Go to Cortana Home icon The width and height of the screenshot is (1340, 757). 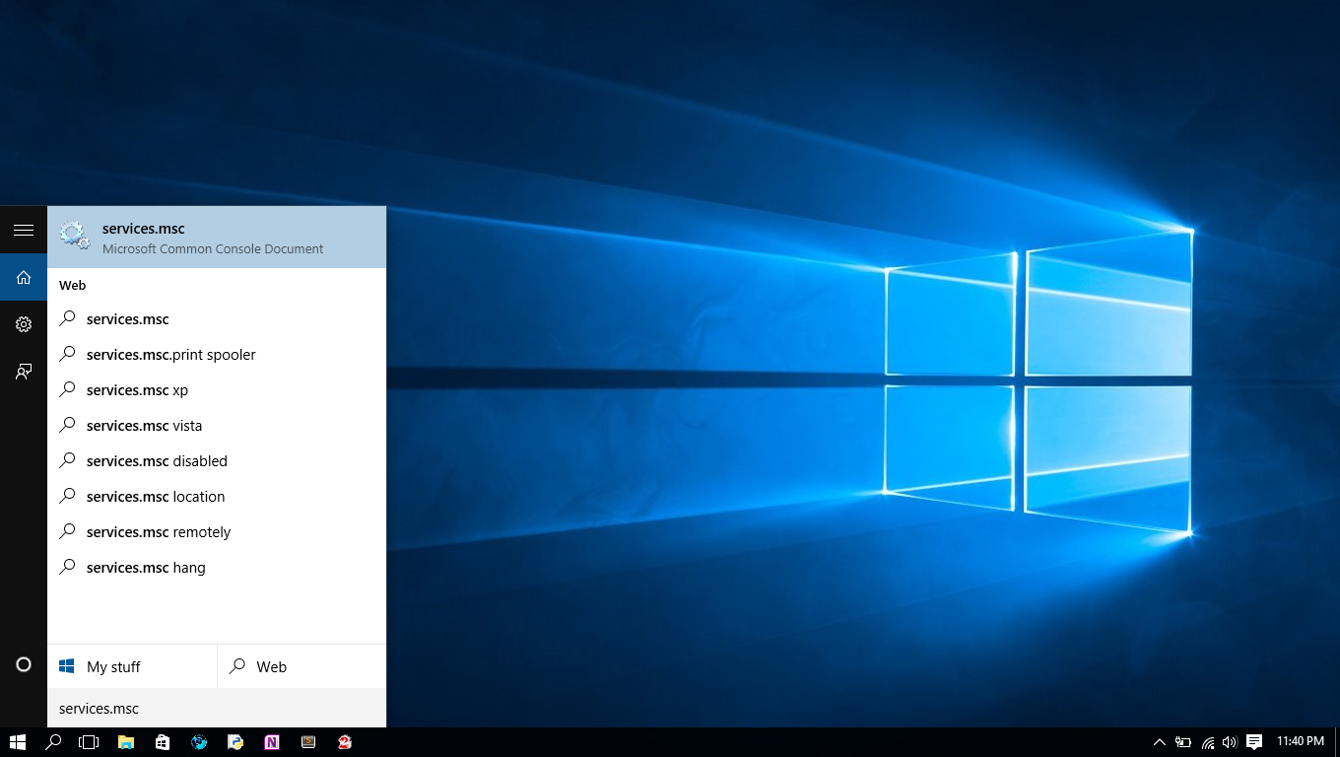click(x=24, y=277)
